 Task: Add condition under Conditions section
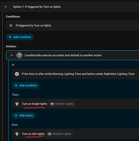coord(20,37)
